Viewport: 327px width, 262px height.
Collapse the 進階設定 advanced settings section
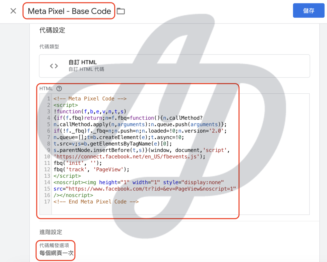click(x=51, y=232)
